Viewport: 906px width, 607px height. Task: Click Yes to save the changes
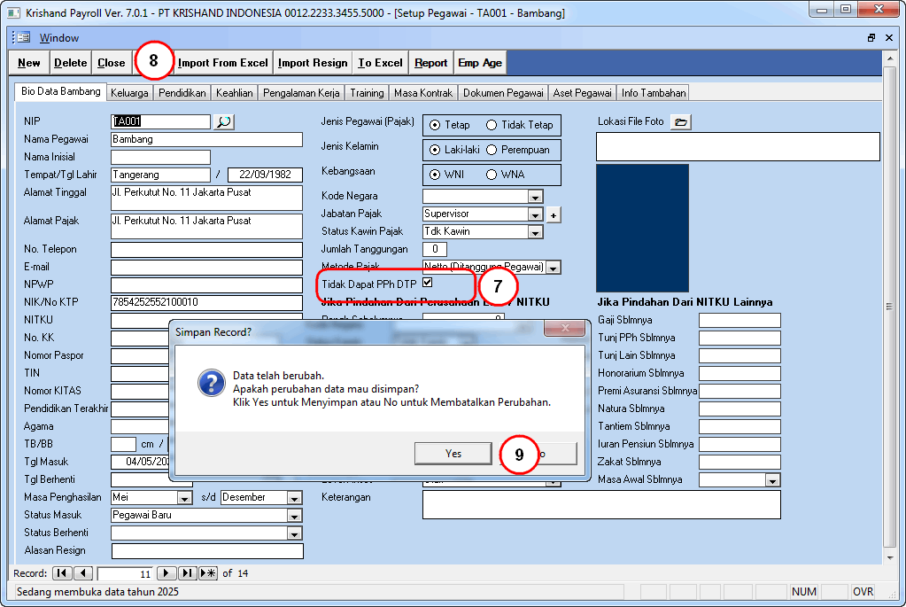pos(453,453)
